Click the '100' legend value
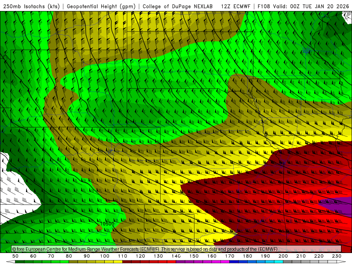352x264 pixels. click(x=105, y=256)
